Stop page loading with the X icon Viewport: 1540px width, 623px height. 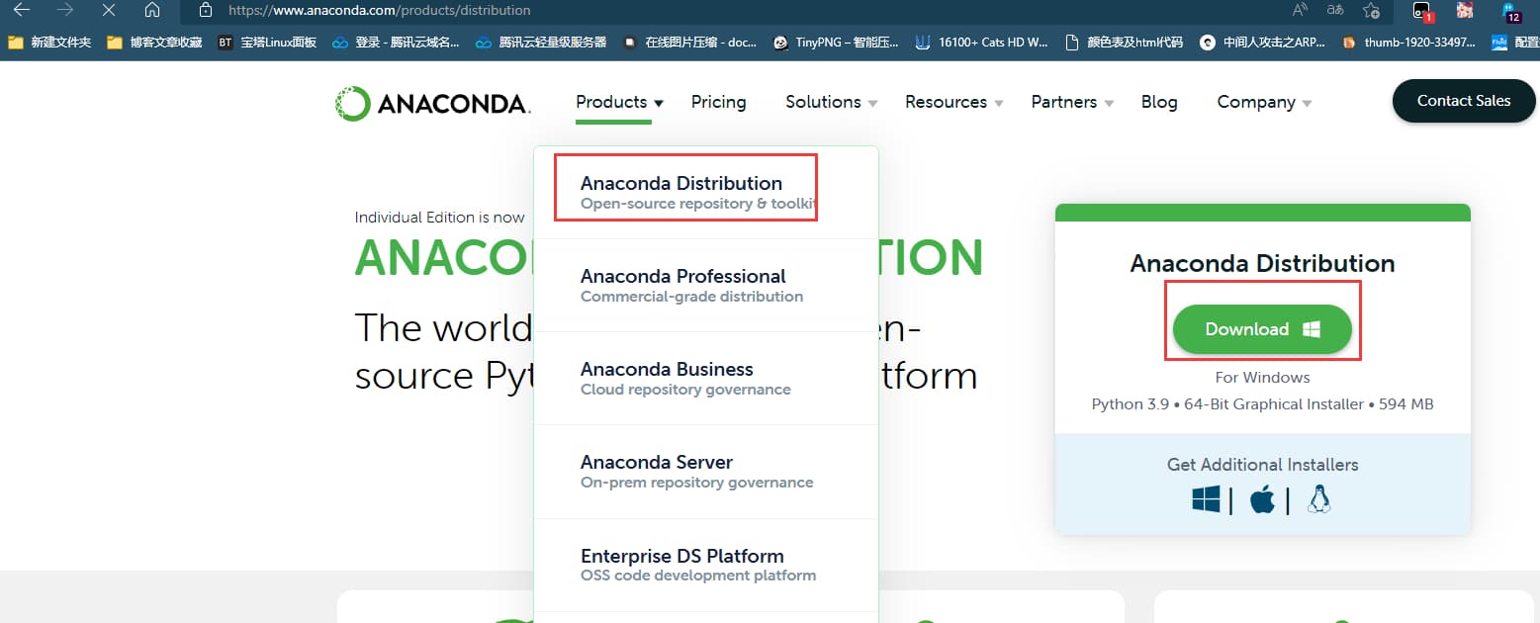coord(109,11)
